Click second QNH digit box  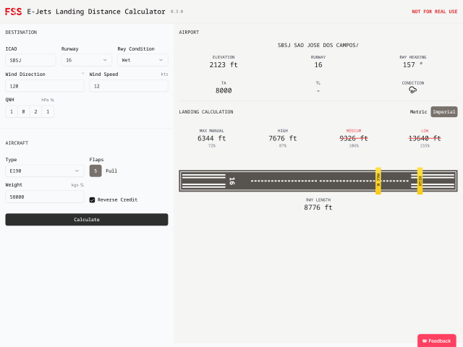pyautogui.click(x=24, y=111)
